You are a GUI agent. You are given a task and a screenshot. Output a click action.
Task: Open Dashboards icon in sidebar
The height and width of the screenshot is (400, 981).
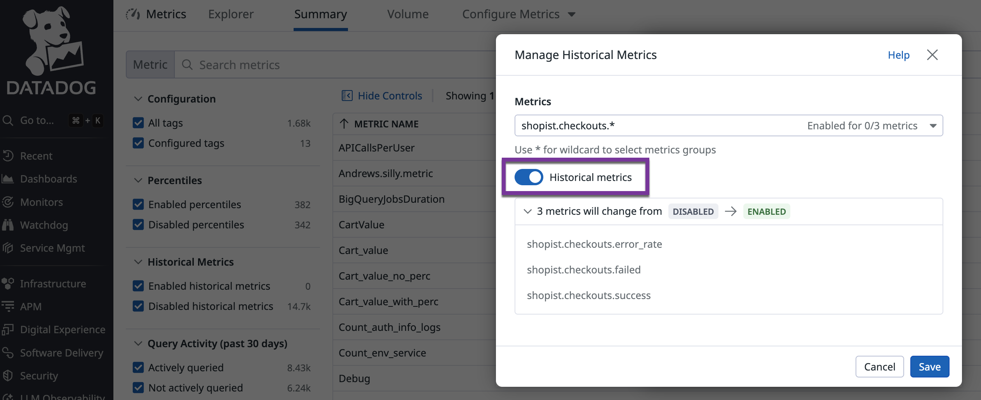8,179
